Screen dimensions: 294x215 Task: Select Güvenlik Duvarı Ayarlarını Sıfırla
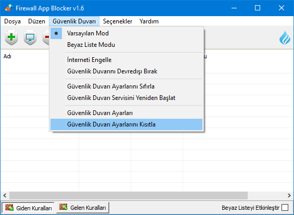pos(126,86)
